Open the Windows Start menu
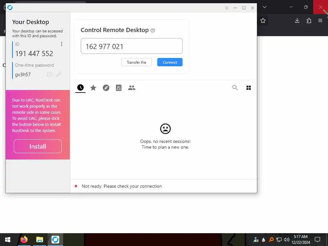This screenshot has width=328, height=246. point(8,240)
